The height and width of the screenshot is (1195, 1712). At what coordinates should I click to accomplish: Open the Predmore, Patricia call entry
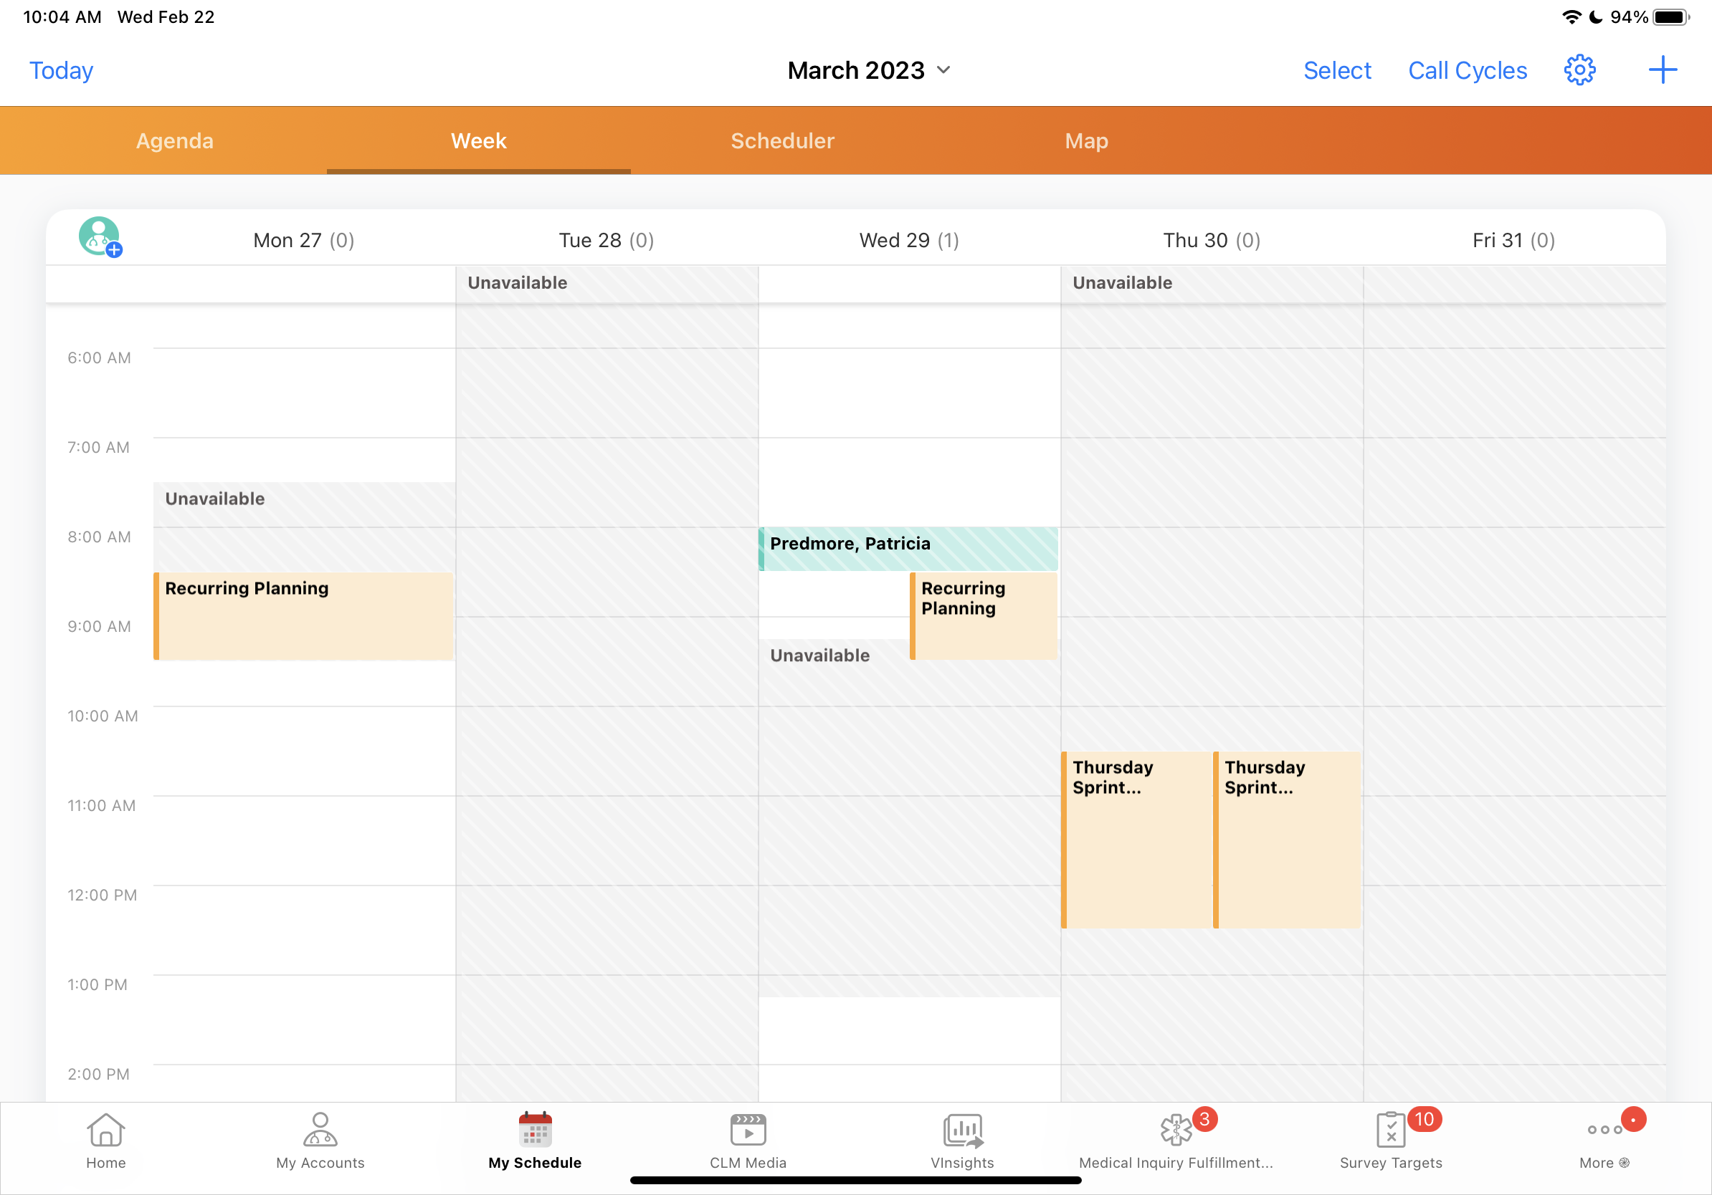908,548
